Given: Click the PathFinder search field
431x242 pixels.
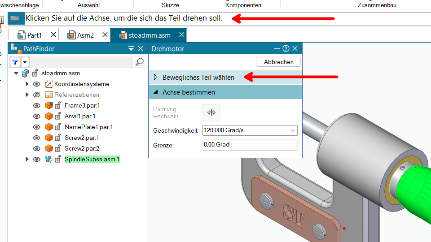Looking at the screenshot, I should click(82, 62).
